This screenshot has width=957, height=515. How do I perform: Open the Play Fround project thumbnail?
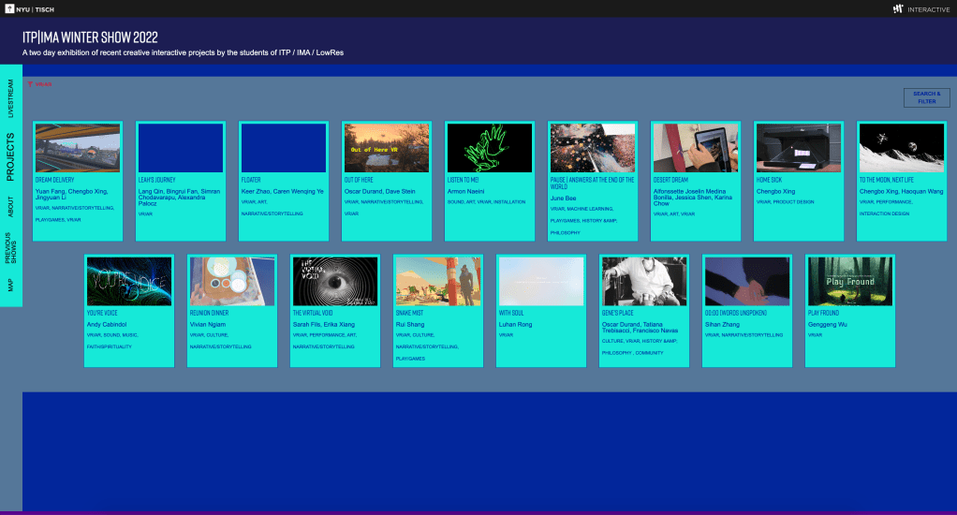pyautogui.click(x=849, y=282)
